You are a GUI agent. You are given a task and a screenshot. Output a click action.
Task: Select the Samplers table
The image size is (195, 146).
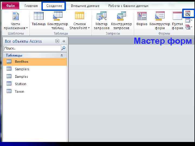pos(35,69)
